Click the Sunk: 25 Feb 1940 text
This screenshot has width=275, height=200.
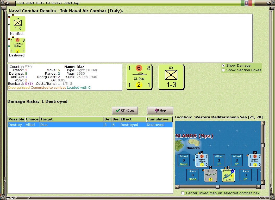[x=82, y=77]
